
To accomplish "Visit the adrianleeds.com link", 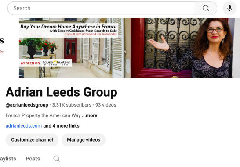I will pos(24,126).
